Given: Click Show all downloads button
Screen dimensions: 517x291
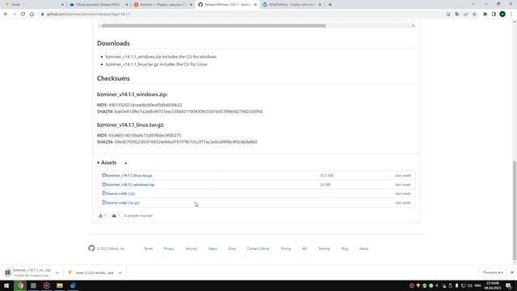Looking at the screenshot, I should (x=493, y=272).
